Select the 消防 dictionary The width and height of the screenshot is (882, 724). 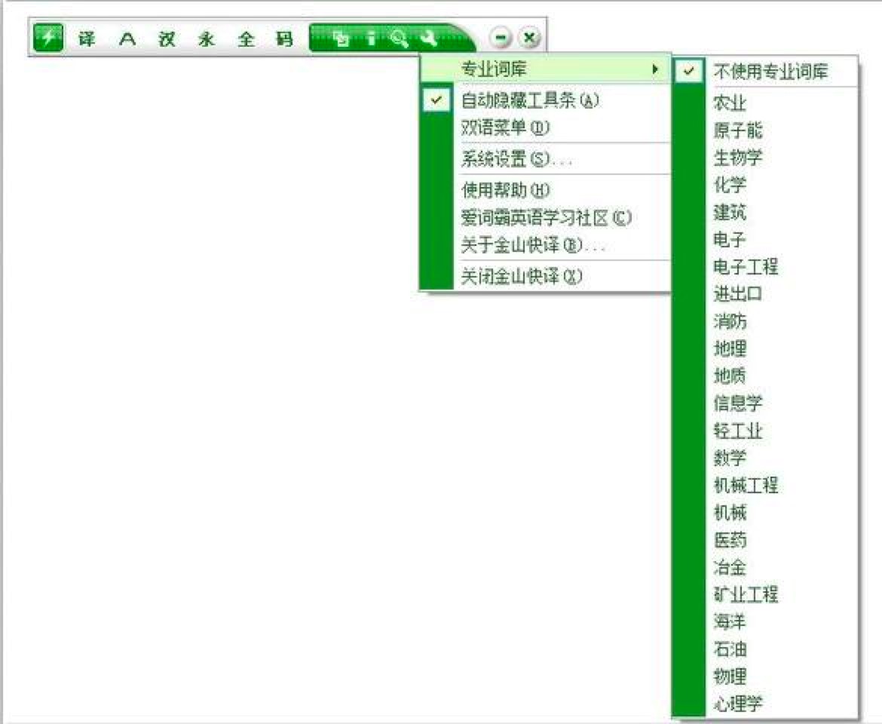[x=765, y=322]
